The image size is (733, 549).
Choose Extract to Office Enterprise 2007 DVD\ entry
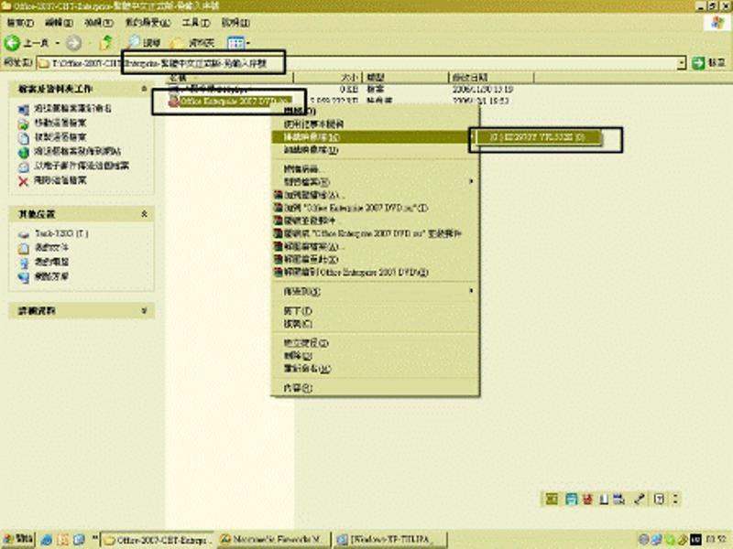[x=376, y=272]
